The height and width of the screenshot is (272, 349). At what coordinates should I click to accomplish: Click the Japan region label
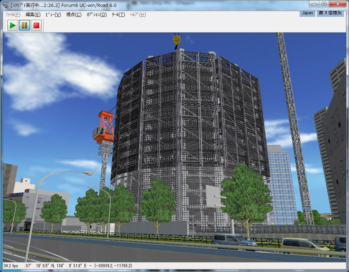tap(307, 13)
